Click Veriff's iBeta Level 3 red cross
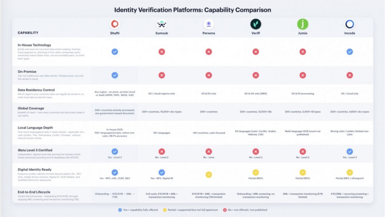The height and width of the screenshot is (217, 385). pos(256,151)
